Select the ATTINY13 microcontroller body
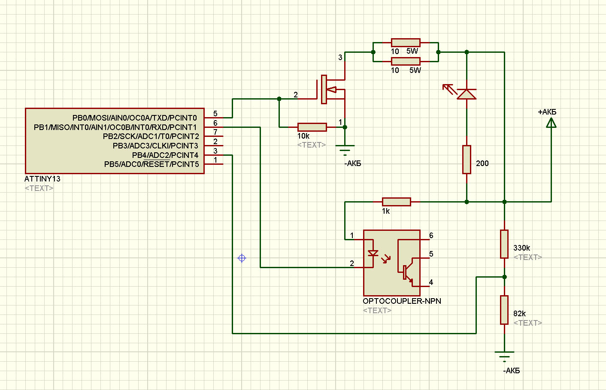This screenshot has height=390, width=606. (x=115, y=141)
